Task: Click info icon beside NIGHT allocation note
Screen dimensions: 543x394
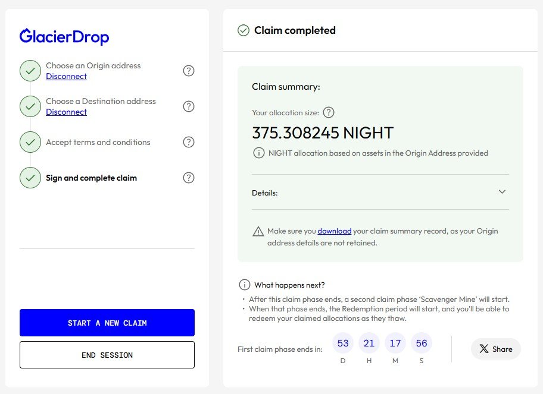Action: click(258, 153)
